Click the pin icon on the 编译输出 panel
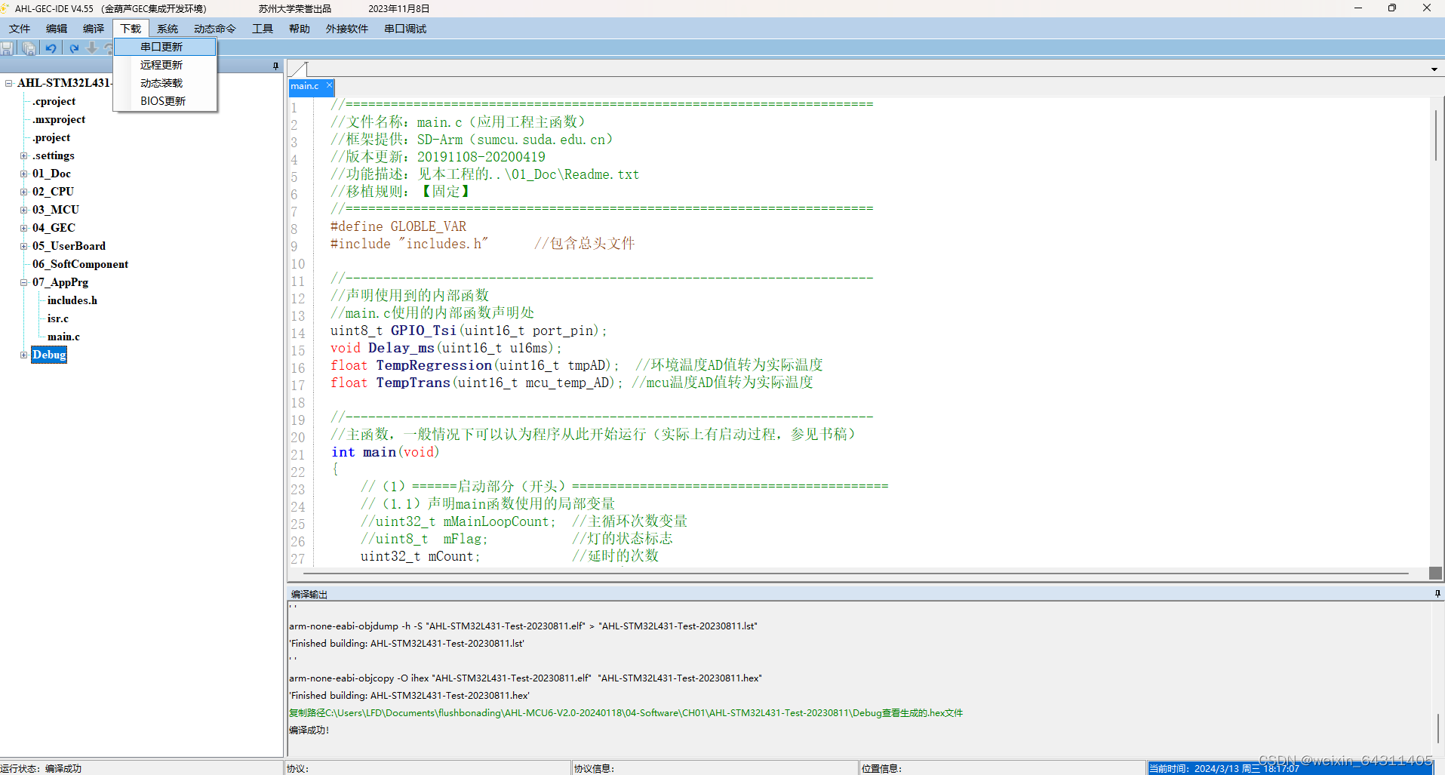Image resolution: width=1445 pixels, height=775 pixels. 1437,594
